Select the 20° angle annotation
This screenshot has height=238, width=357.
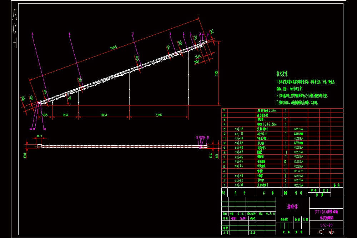click(70, 98)
